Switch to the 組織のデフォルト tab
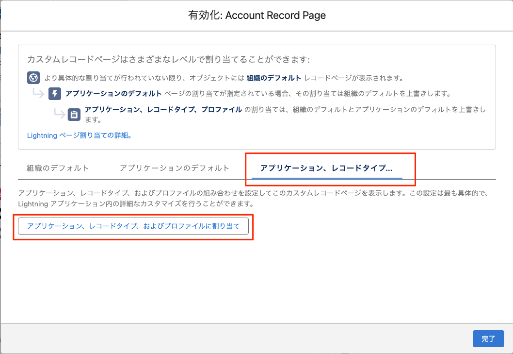This screenshot has height=354, width=513. click(x=58, y=168)
